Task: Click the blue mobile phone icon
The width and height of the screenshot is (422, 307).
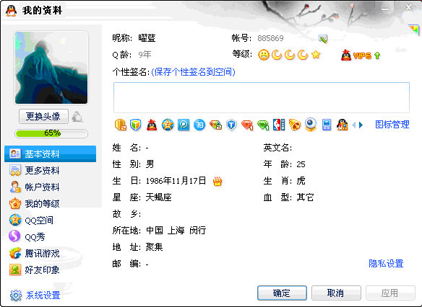Action: [x=327, y=125]
